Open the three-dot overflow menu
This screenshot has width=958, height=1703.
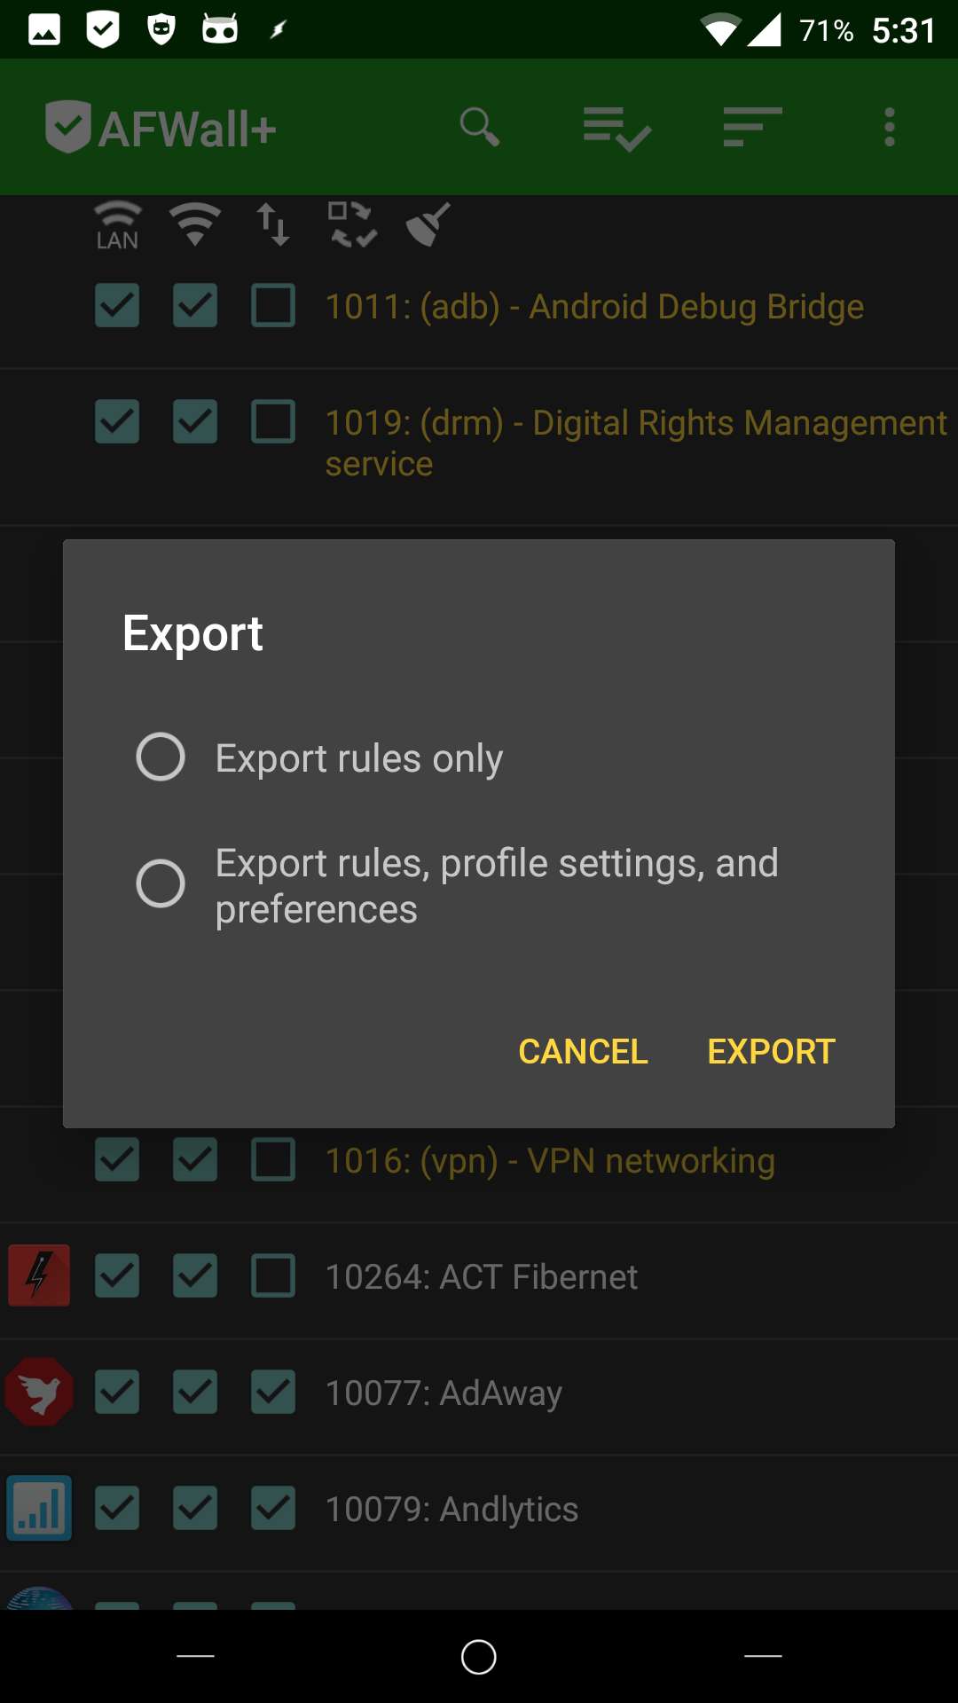pyautogui.click(x=890, y=127)
